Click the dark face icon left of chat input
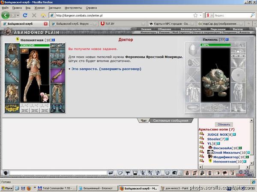The height and width of the screenshot is (192, 257). pos(6,173)
